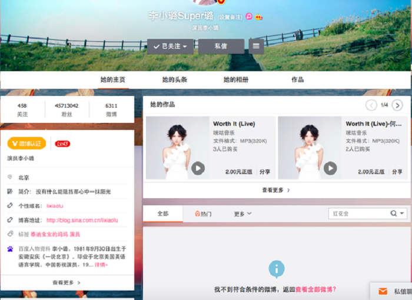
Task: Play the second Worth It (Live) track
Action: click(x=330, y=168)
